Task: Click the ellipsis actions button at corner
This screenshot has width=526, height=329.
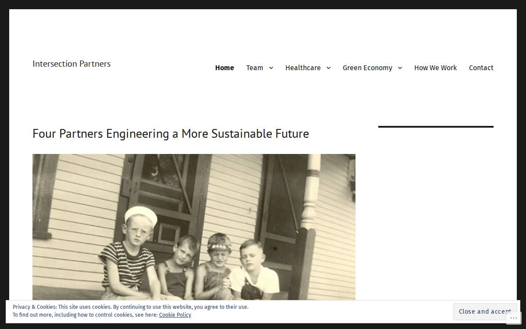Action: tap(514, 318)
